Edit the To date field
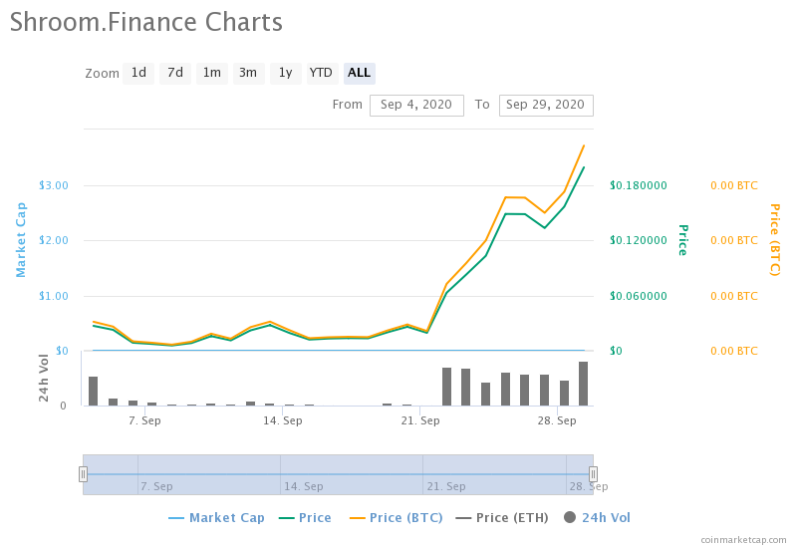The image size is (797, 548). click(x=546, y=106)
